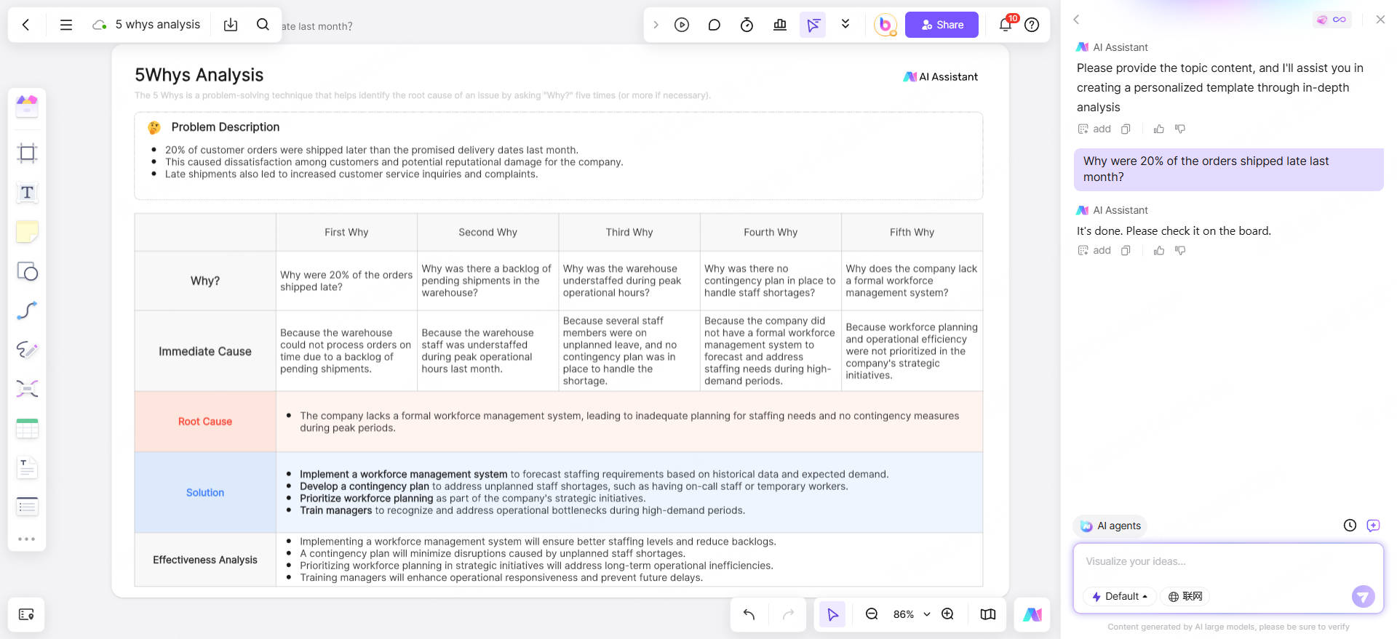This screenshot has height=639, width=1397.
Task: Click the 5Whys Analysis title
Action: point(199,75)
